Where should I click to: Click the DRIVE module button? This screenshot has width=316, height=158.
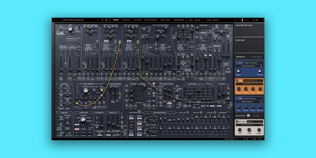[203, 33]
